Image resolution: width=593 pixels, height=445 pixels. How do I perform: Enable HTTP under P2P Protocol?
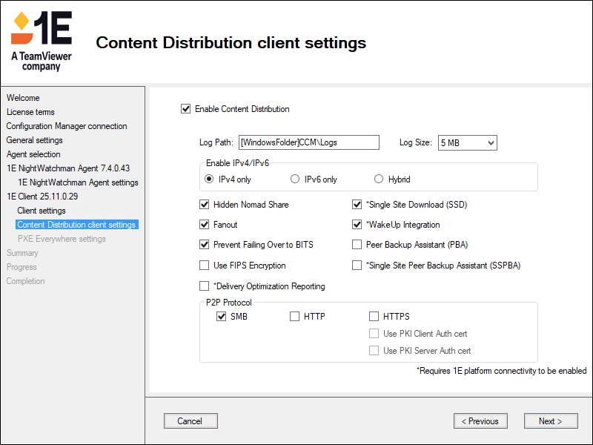(x=295, y=317)
